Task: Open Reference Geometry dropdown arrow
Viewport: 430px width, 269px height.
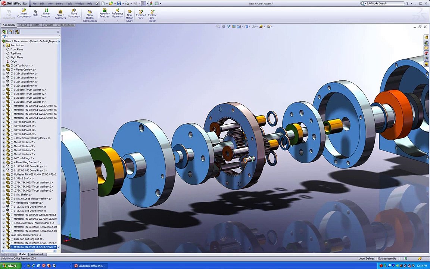Action: (117, 21)
